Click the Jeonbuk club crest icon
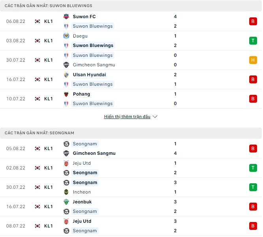Viewport: 263px width, 237px height. tap(66, 202)
